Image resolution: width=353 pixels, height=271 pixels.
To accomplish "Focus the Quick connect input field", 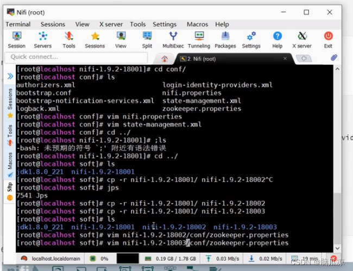I will click(x=76, y=57).
